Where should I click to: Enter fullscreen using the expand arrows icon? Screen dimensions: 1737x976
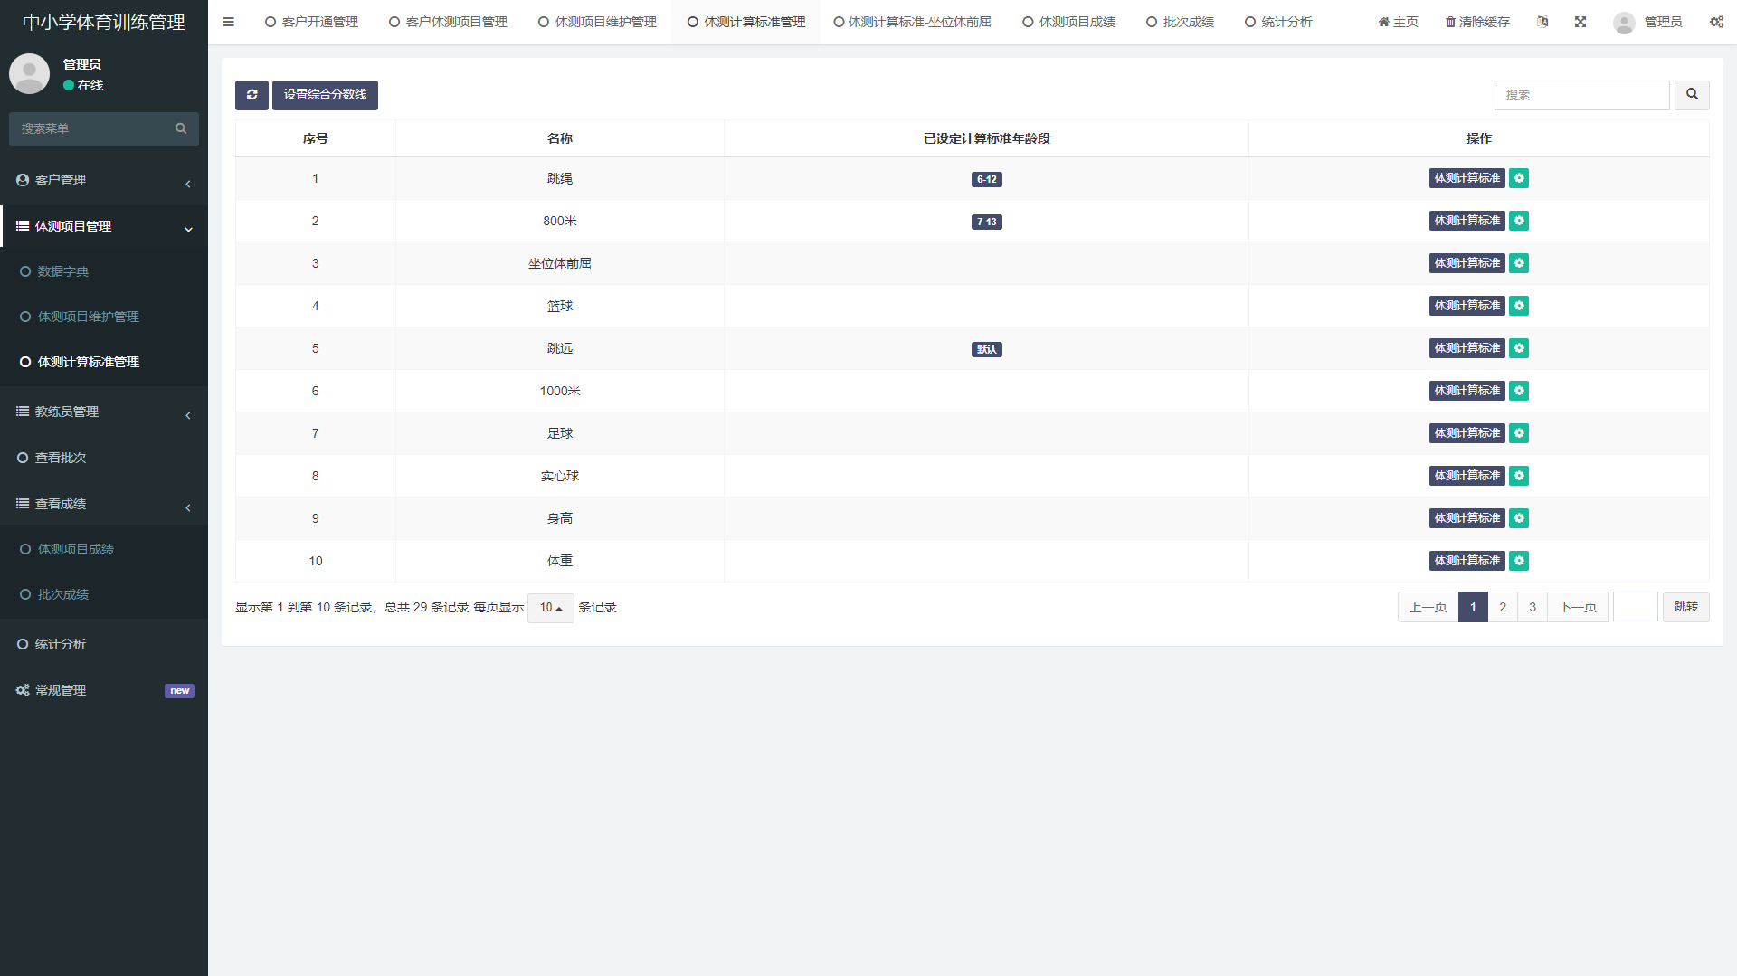tap(1580, 22)
